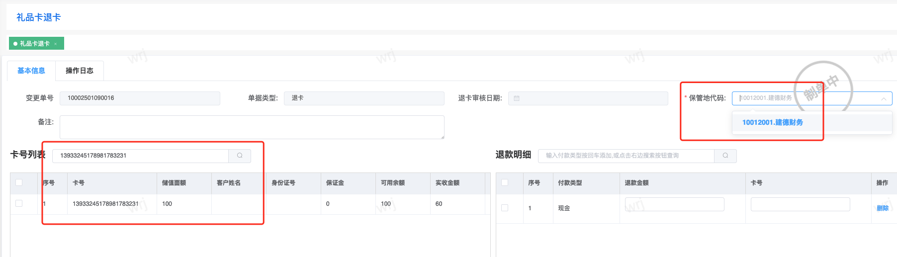
Task: Click the 礼品卡退卡 page tag
Action: pyautogui.click(x=34, y=44)
